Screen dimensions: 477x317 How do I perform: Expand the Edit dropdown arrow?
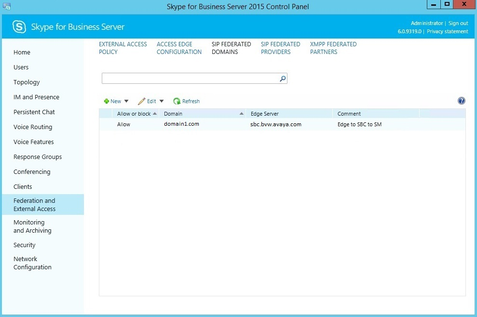click(x=162, y=101)
